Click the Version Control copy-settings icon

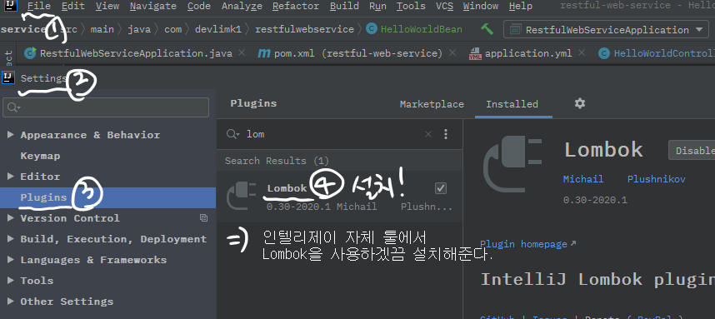click(x=204, y=218)
